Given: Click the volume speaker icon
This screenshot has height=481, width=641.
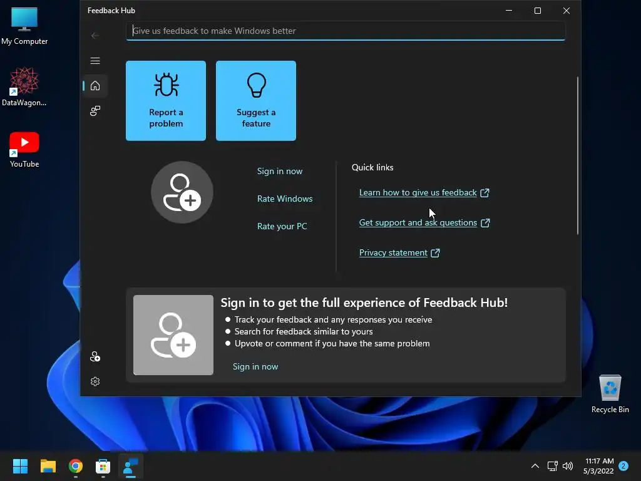Looking at the screenshot, I should click(568, 466).
